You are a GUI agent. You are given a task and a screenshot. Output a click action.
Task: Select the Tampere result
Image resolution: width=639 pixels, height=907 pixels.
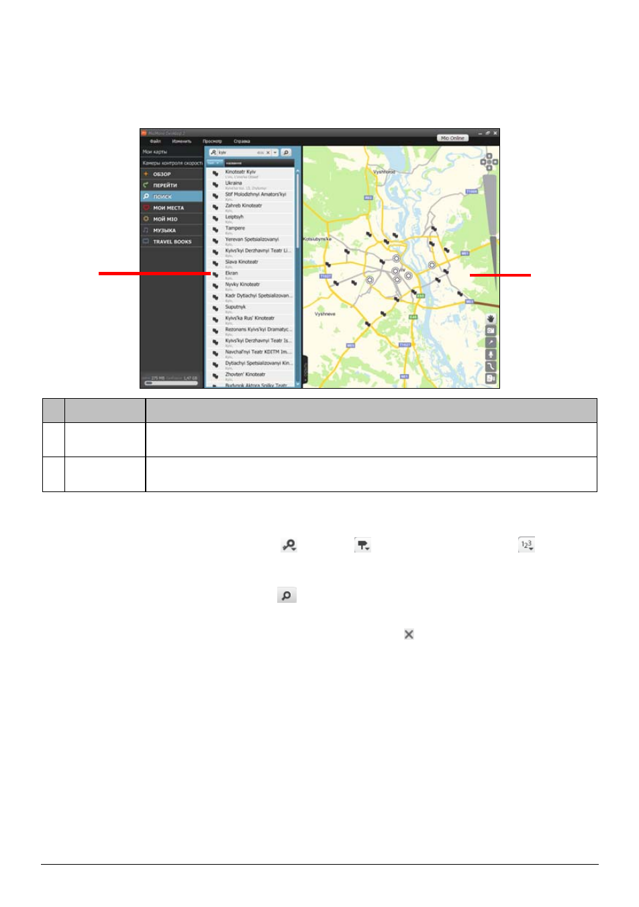pos(252,230)
